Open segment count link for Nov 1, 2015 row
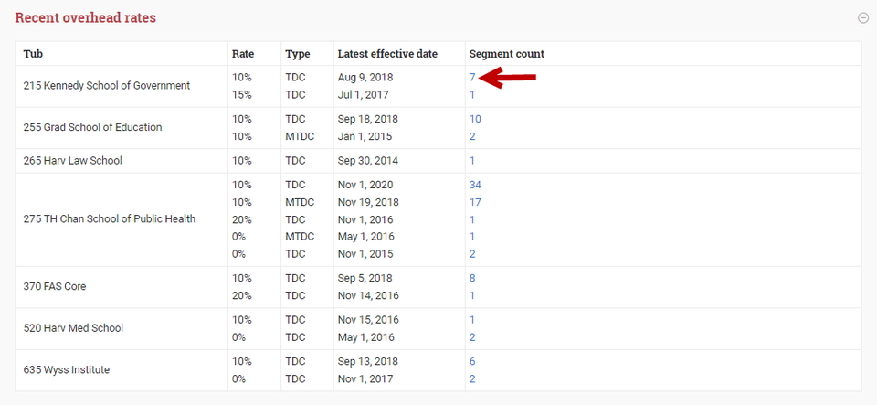 pos(472,254)
